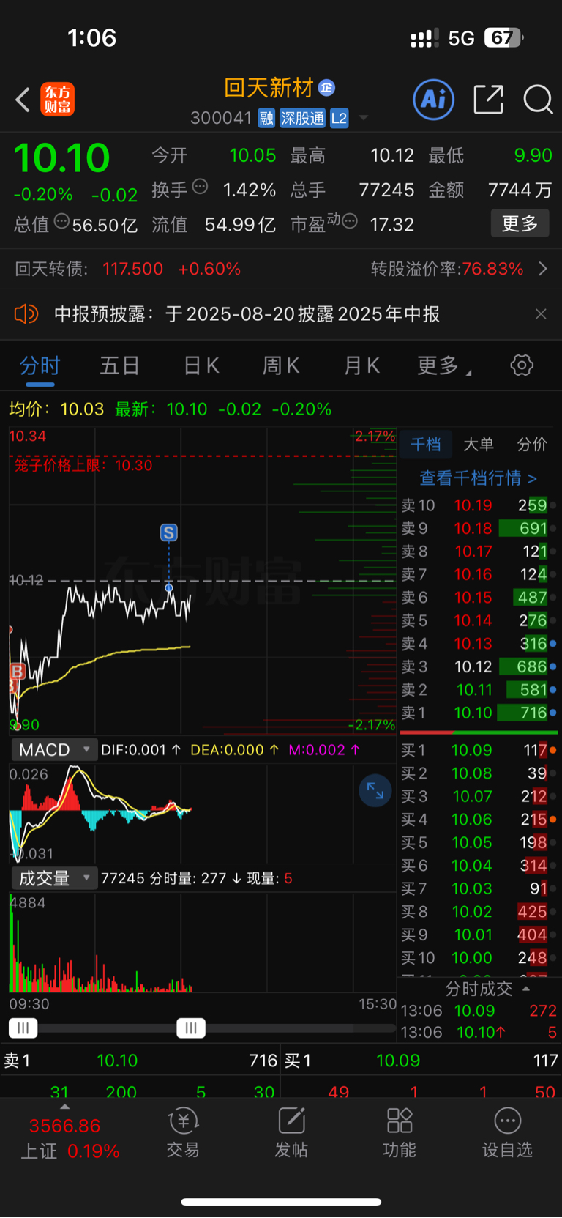Tap the blue 正 verification badge
Screen dimensions: 562x1218
[326, 88]
